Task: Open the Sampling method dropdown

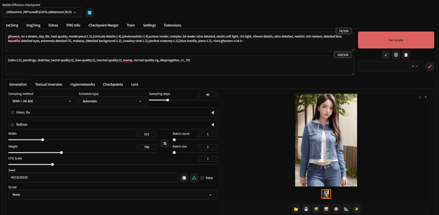Action: 43,101
